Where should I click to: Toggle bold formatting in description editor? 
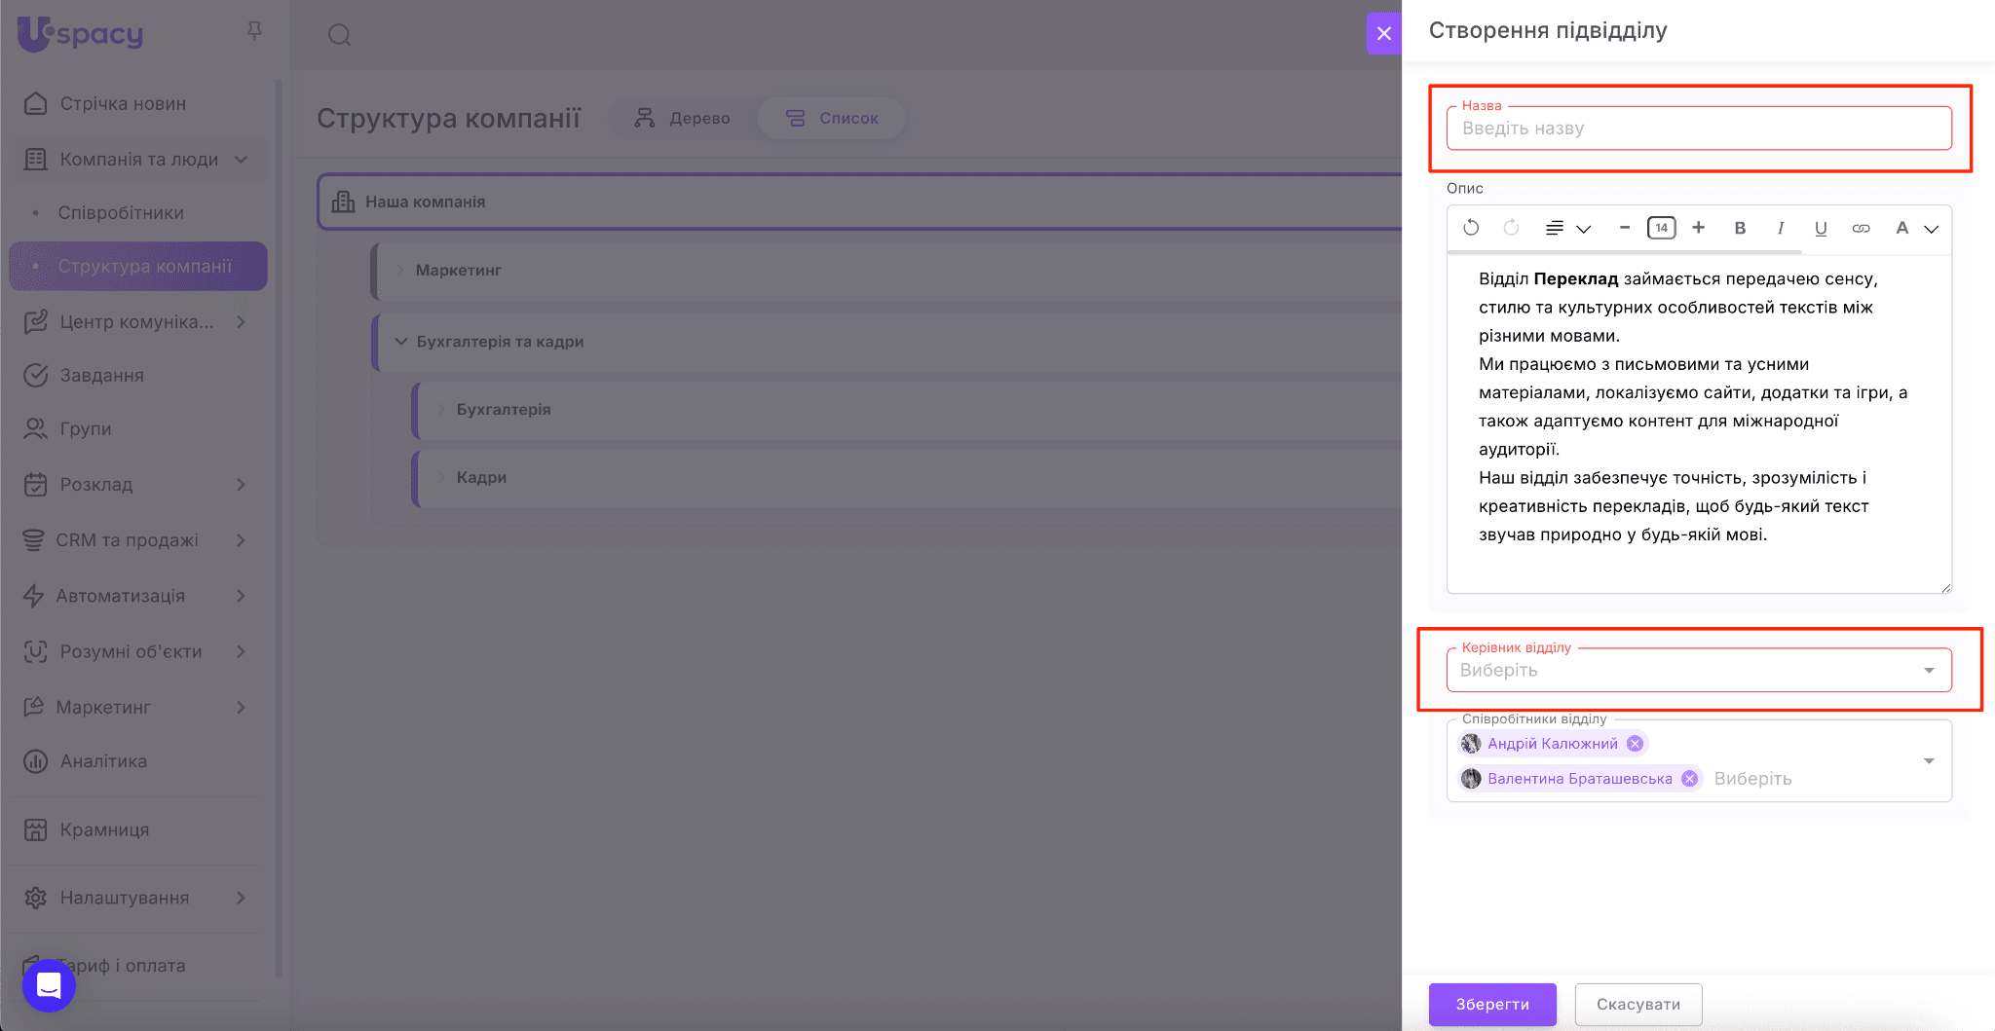pyautogui.click(x=1740, y=228)
